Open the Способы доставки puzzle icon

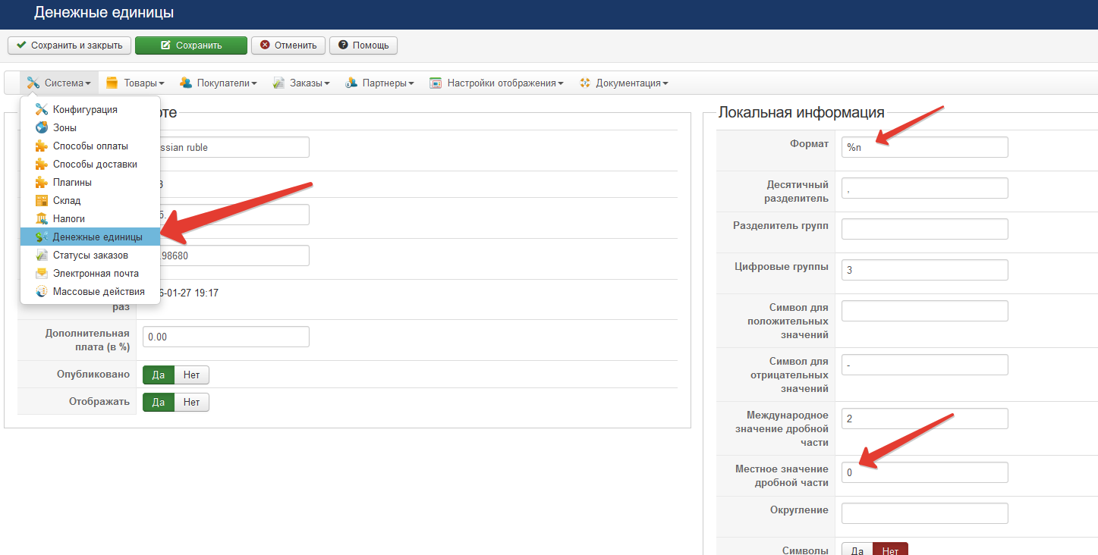tap(42, 165)
